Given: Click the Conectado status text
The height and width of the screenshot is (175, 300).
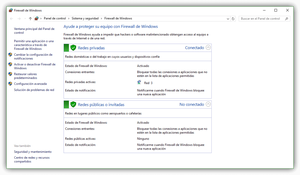Looking at the screenshot, I should click(x=195, y=48).
